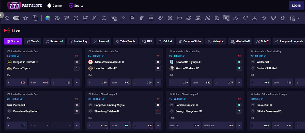This screenshot has width=305, height=133.
Task: Bet on Newcastle Olympic win at 2.30
Action: click(x=179, y=82)
